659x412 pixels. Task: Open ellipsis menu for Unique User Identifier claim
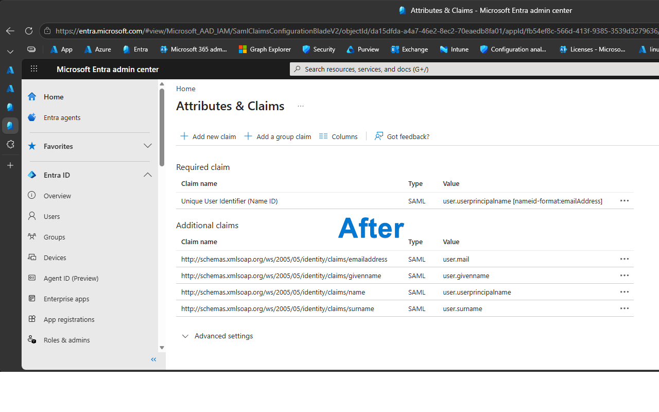[x=625, y=201]
